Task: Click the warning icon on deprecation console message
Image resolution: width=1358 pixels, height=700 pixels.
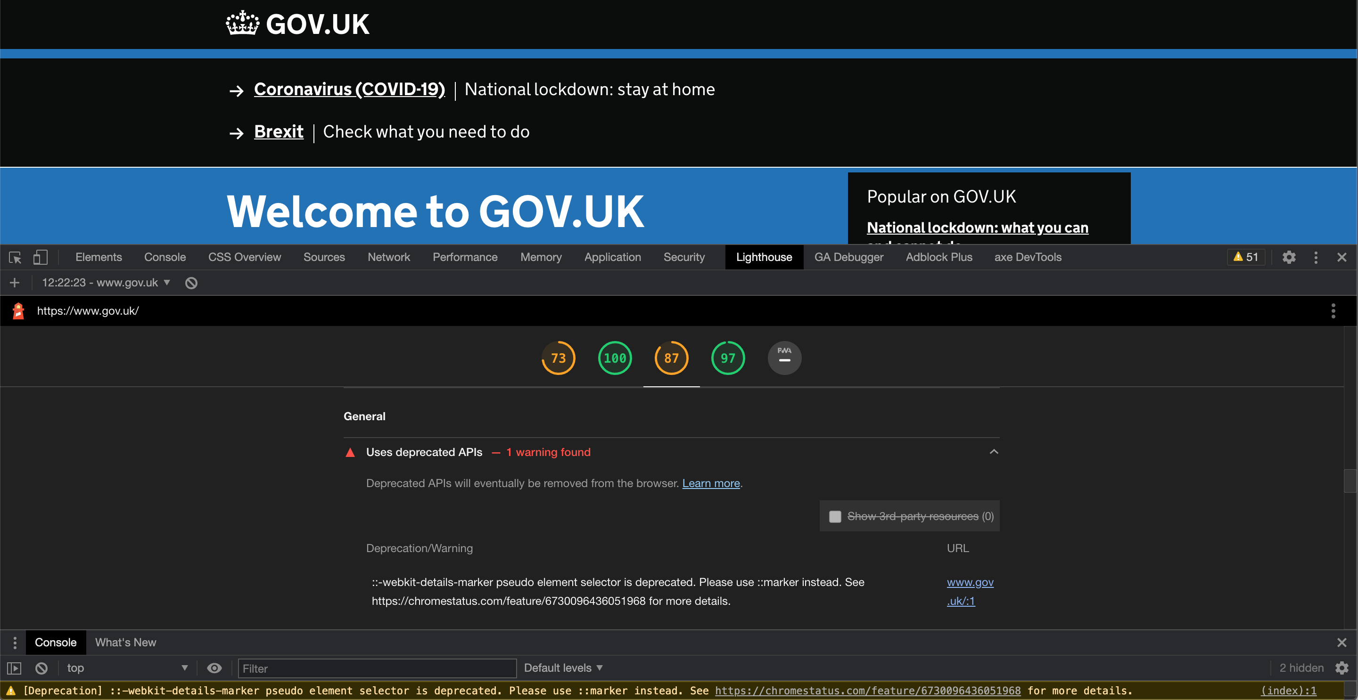Action: coord(10,691)
